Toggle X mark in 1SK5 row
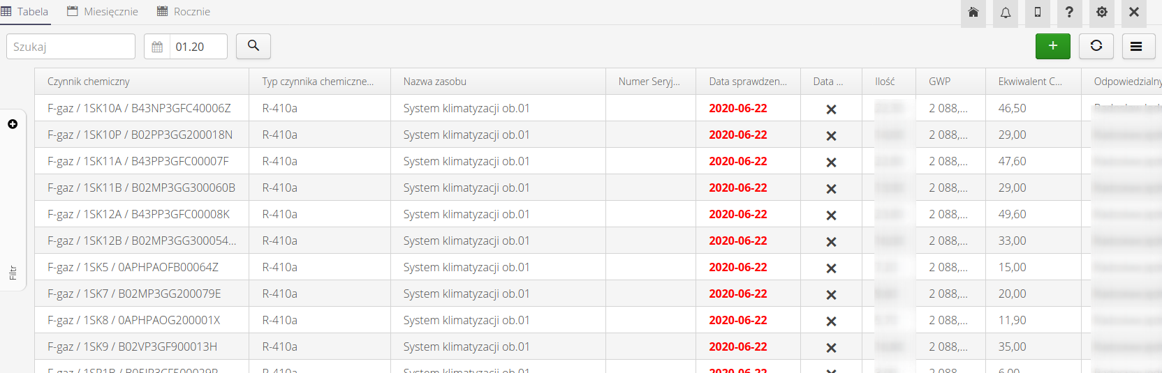Screen dimensions: 1162x373 pos(831,268)
